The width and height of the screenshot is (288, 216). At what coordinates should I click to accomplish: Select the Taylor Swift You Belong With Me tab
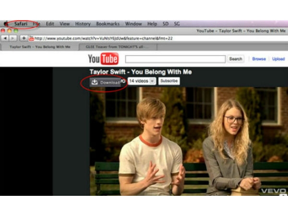tap(40, 47)
